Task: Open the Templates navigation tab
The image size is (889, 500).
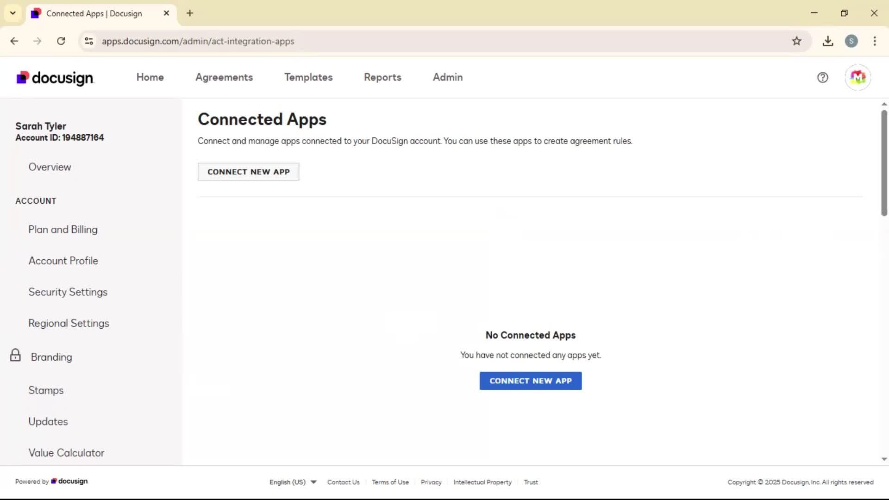Action: [308, 77]
